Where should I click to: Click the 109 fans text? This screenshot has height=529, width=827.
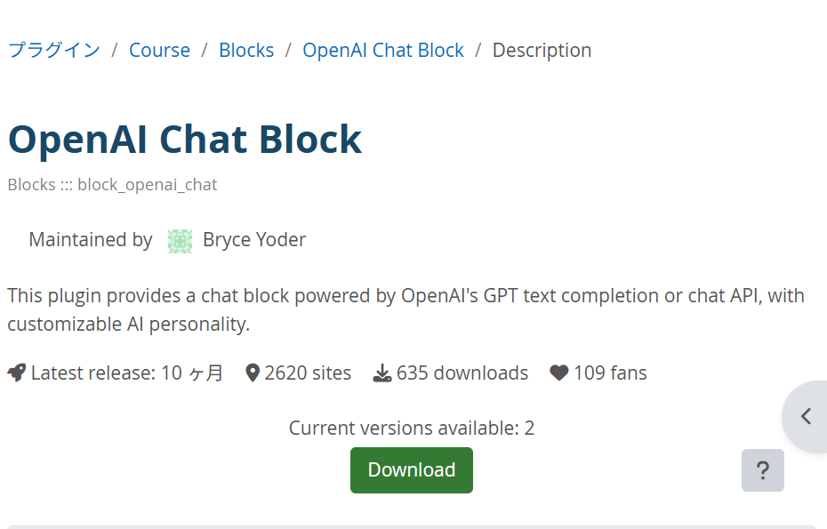[x=610, y=373]
